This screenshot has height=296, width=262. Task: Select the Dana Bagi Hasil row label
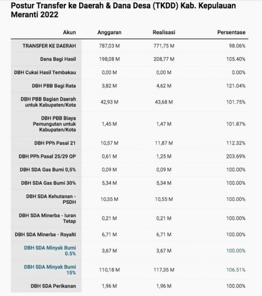tap(58, 59)
